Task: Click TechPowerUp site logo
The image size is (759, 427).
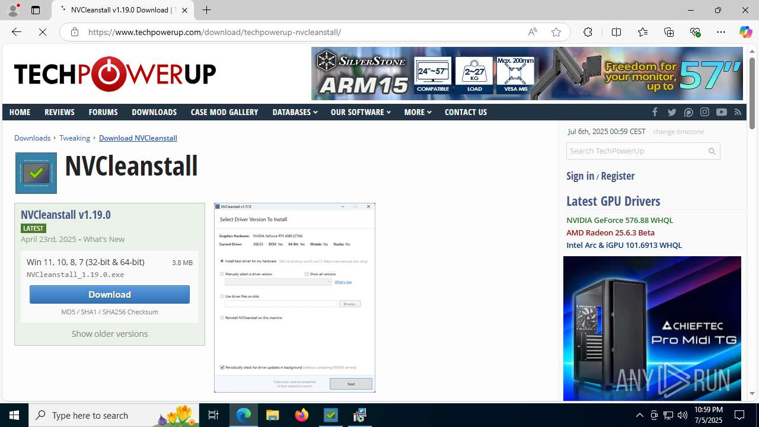Action: pyautogui.click(x=115, y=74)
